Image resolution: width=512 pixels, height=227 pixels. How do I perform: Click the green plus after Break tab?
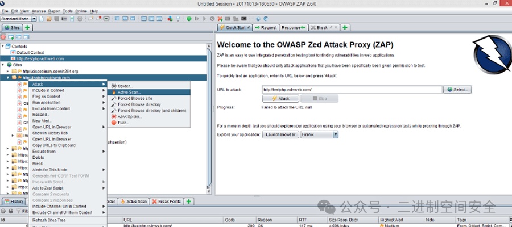point(345,28)
